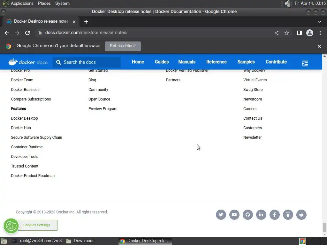Open the Open Source link
327x245 pixels.
[99, 99]
